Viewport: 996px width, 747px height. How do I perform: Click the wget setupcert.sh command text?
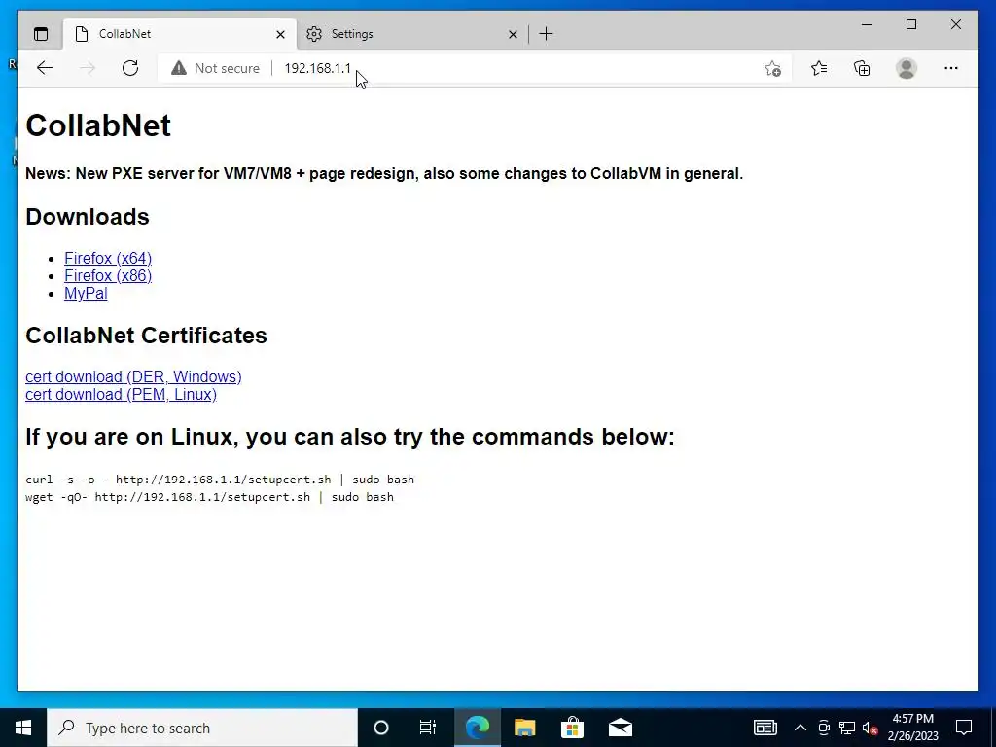(210, 497)
